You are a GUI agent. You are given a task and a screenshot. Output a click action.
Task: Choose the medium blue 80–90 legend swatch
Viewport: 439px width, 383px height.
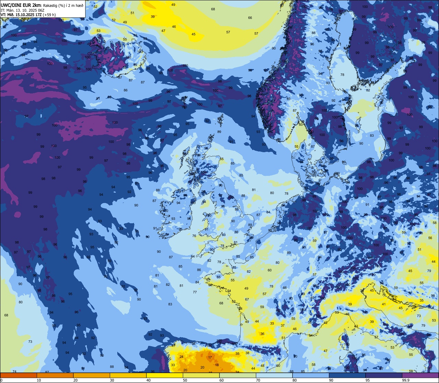click(x=311, y=375)
